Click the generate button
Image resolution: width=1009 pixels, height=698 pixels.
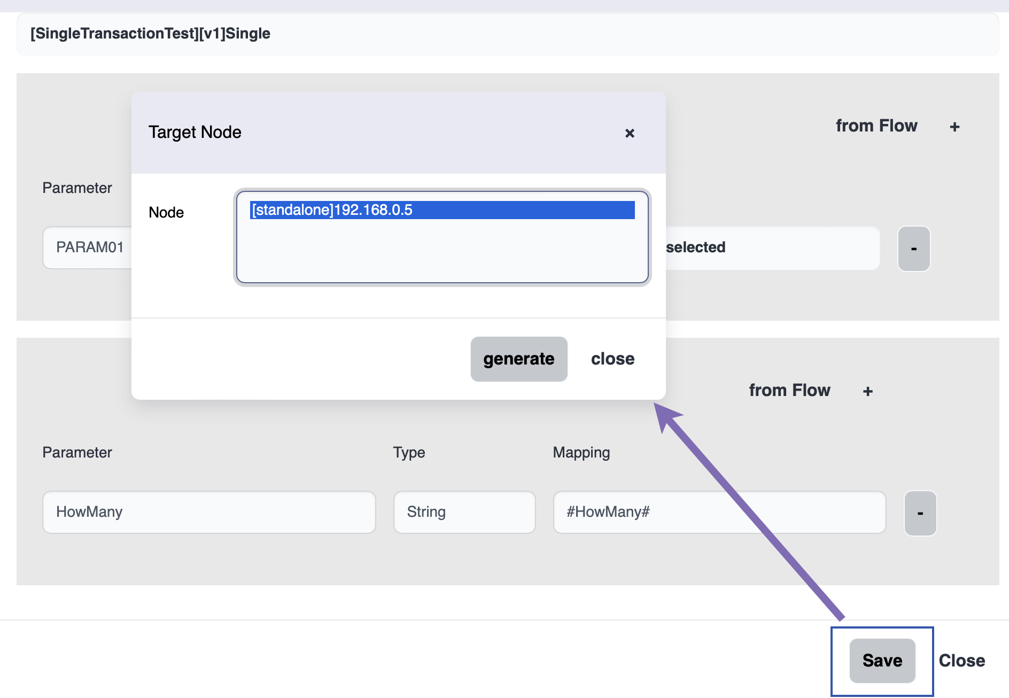(x=518, y=359)
